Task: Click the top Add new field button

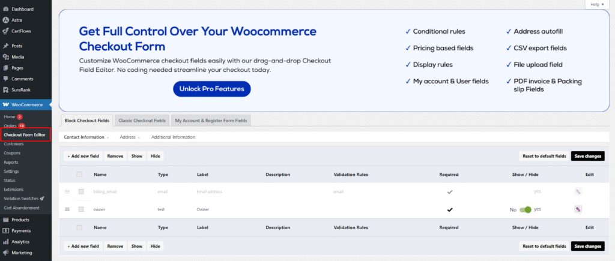Action: point(83,156)
